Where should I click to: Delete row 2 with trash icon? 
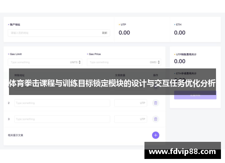tap(156, 103)
